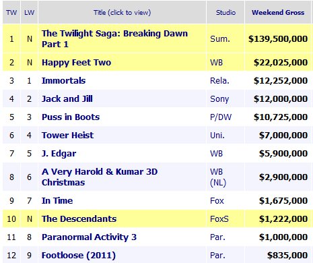This screenshot has width=313, height=263.
Task: Click the Immortals title link
Action: pyautogui.click(x=63, y=80)
